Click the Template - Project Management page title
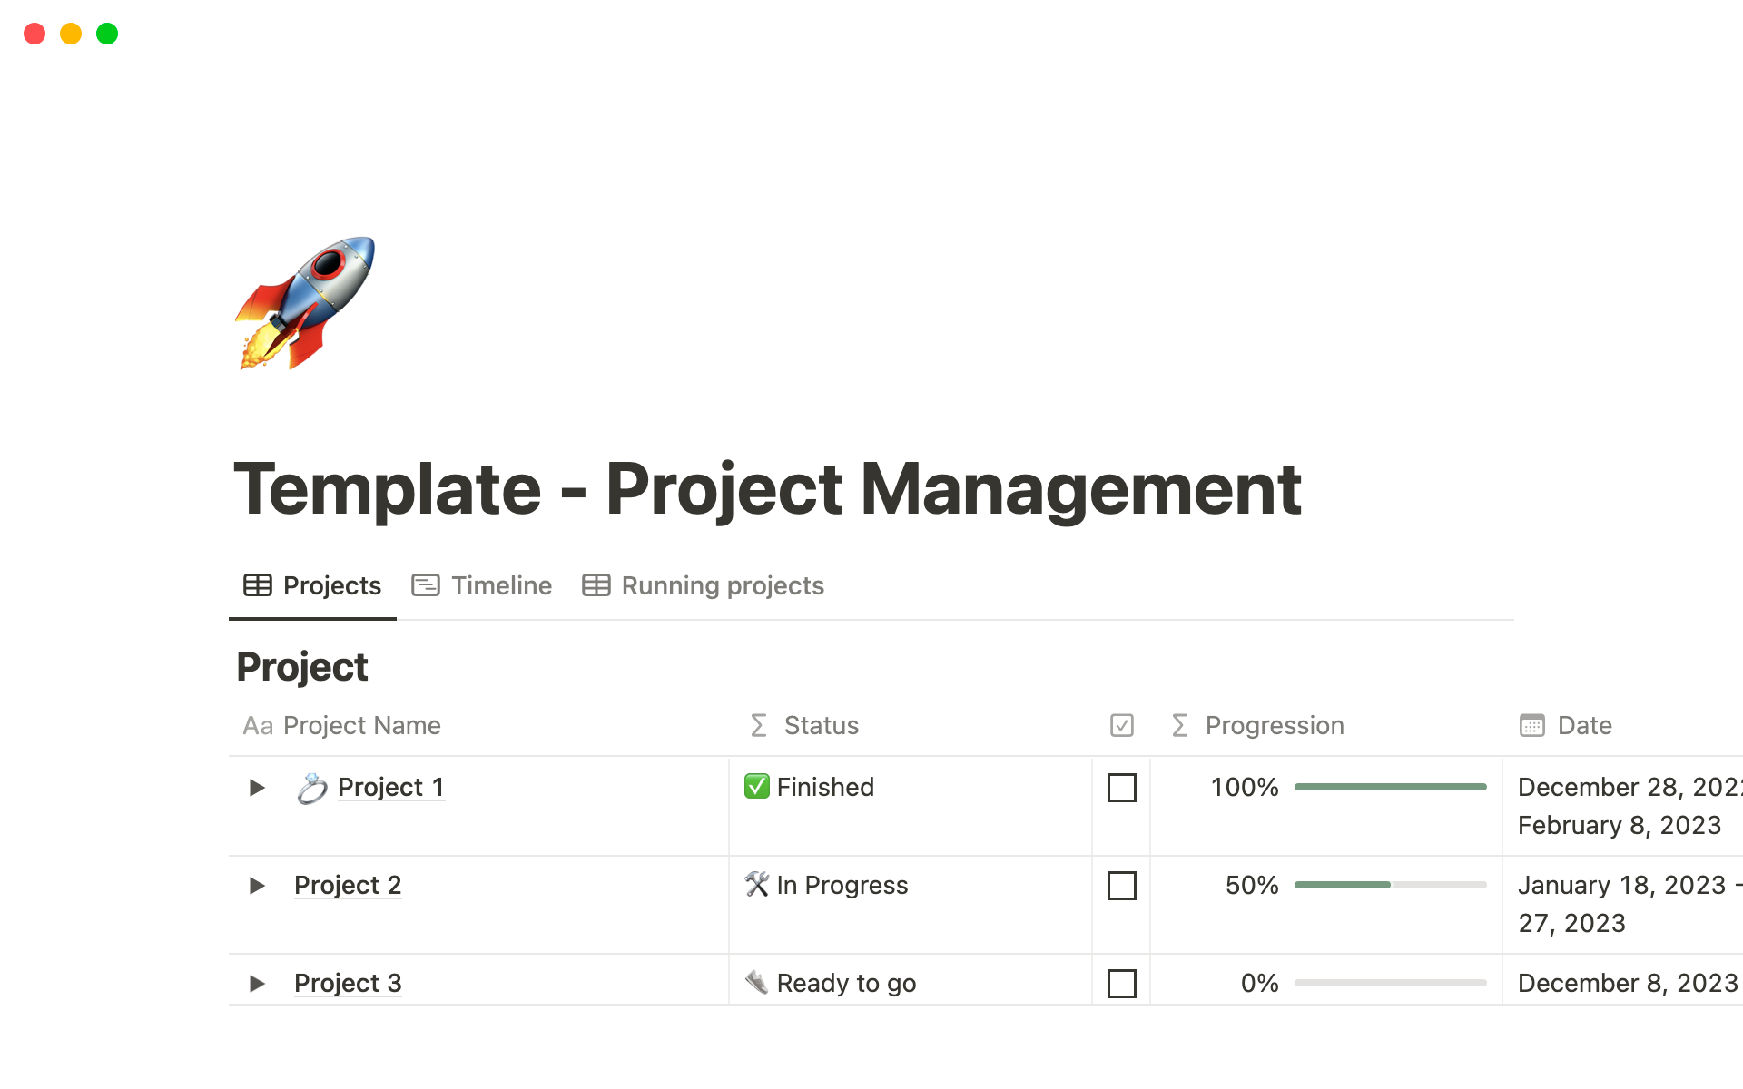The height and width of the screenshot is (1089, 1743). click(x=767, y=489)
